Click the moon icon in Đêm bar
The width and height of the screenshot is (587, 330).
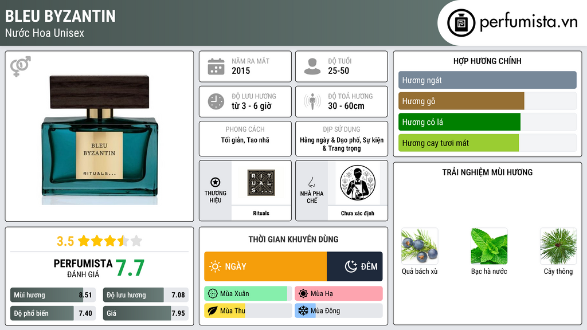coord(351,266)
